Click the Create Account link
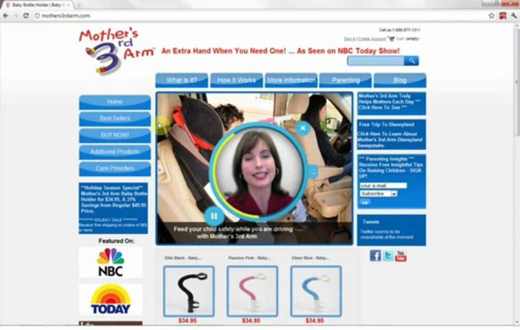Viewport: 520px width, 330px height. (372, 39)
